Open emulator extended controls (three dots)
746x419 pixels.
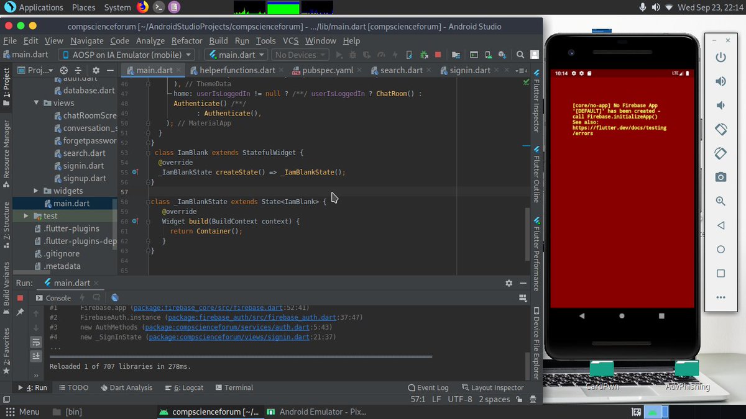coord(721,297)
